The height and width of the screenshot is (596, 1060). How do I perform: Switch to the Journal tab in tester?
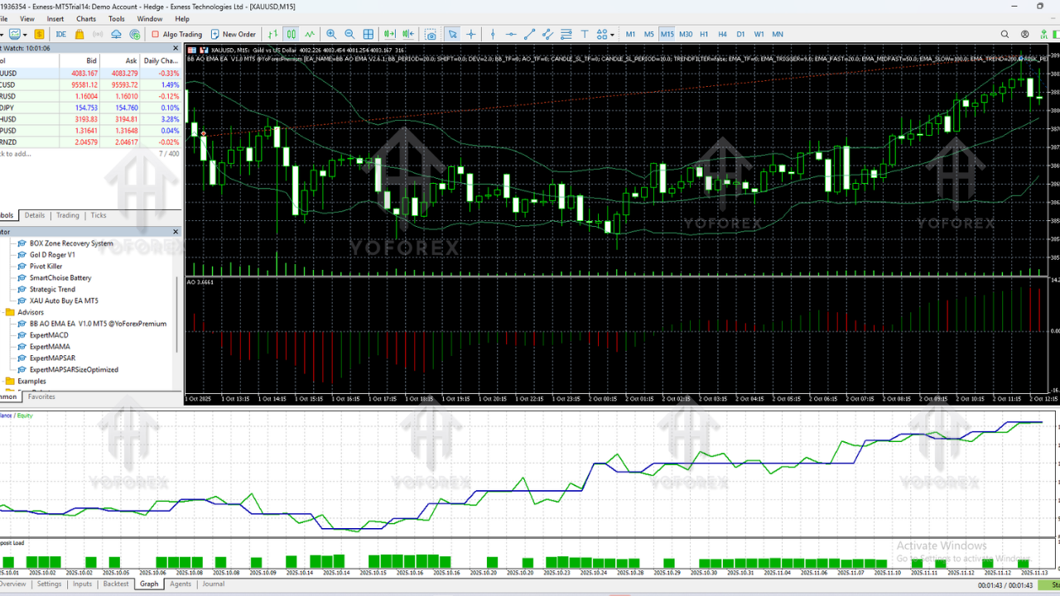click(x=213, y=584)
